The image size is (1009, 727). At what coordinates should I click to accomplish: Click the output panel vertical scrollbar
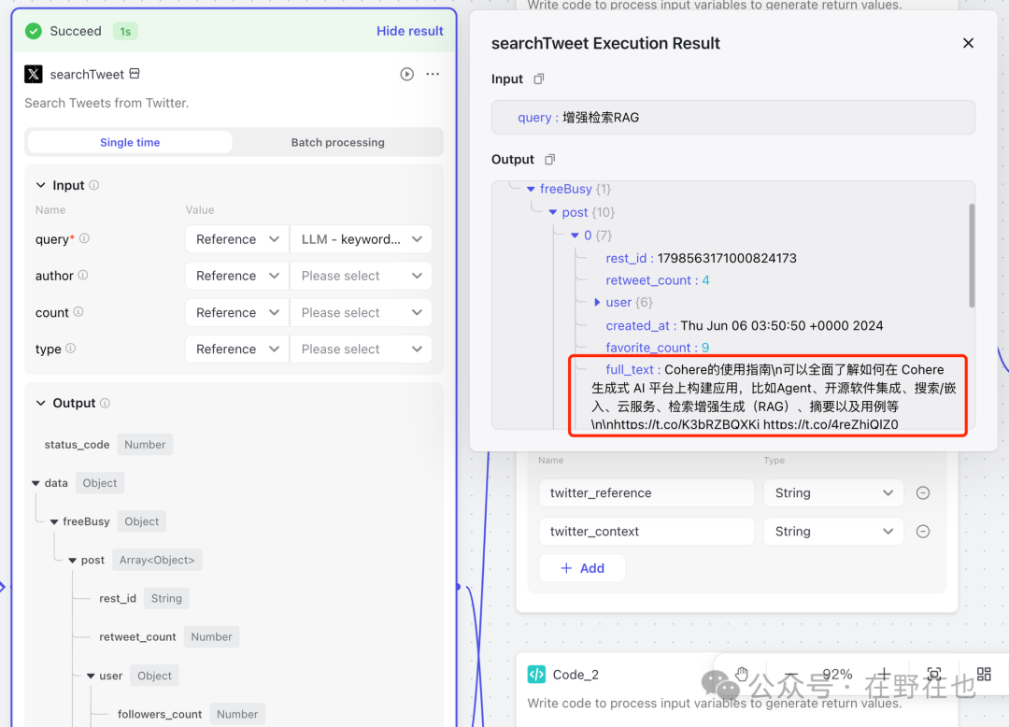click(971, 255)
